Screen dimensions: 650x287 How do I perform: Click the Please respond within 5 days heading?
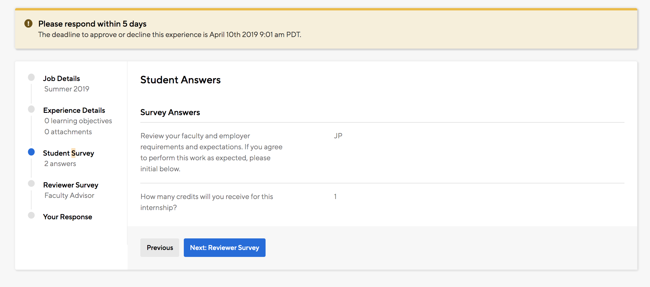[92, 24]
